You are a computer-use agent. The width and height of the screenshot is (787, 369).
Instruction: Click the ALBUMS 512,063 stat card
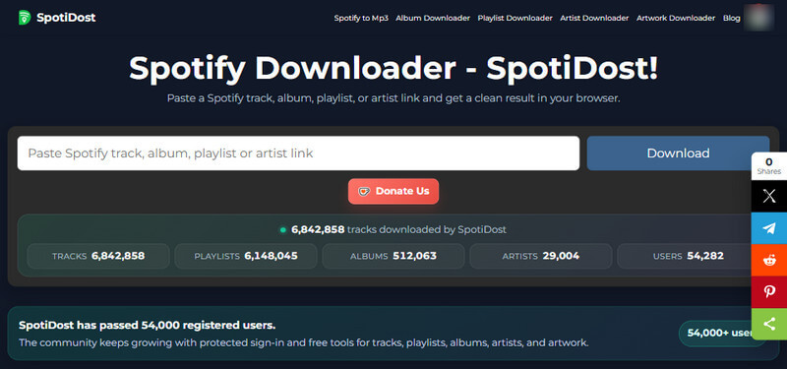pos(393,256)
